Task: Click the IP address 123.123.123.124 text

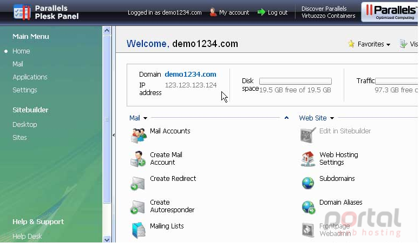Action: (x=191, y=85)
